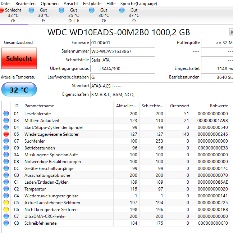Click the blue status orb of drive F:
The height and width of the screenshot is (233, 233).
pos(31,10)
